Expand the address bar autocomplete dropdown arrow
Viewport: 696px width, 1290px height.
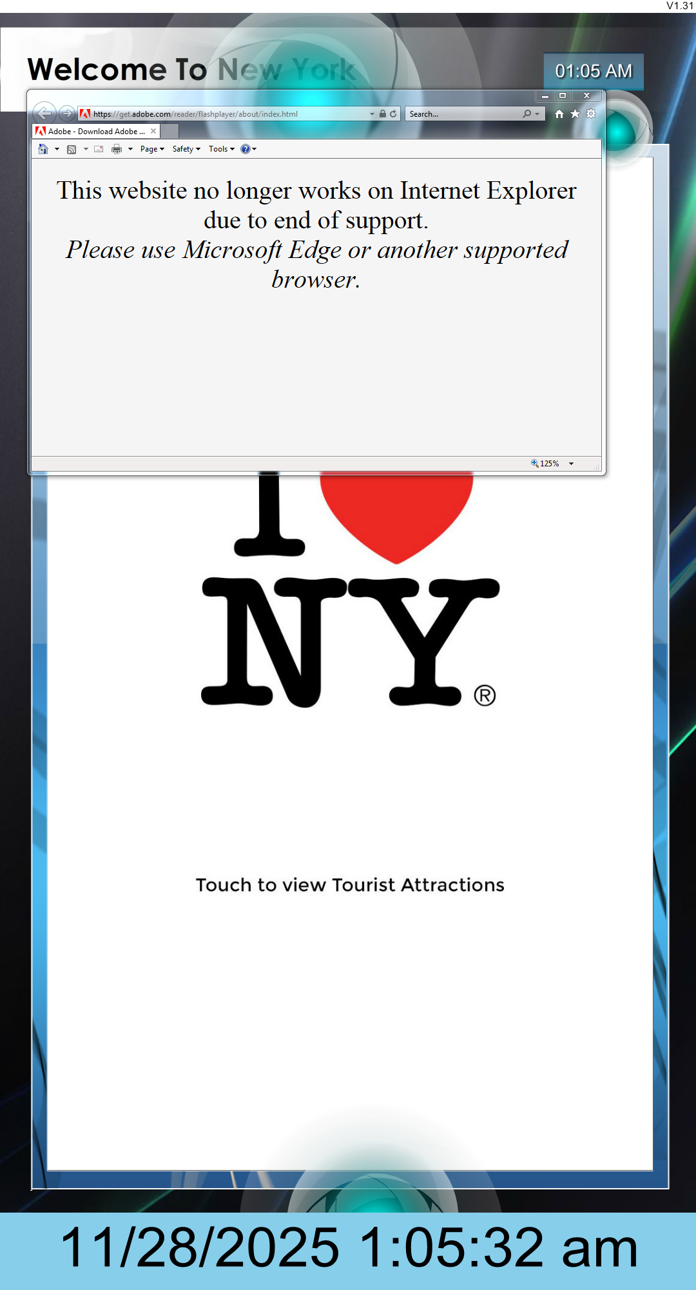coord(372,114)
